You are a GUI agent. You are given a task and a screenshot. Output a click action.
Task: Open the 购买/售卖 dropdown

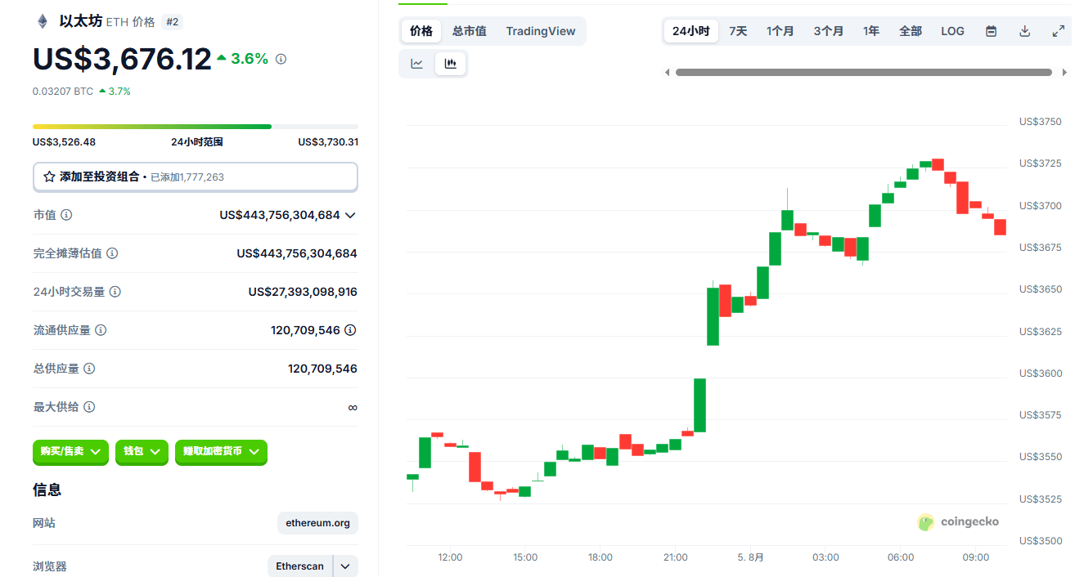pyautogui.click(x=70, y=451)
